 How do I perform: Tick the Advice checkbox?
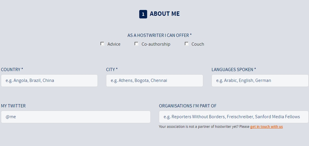[102, 44]
